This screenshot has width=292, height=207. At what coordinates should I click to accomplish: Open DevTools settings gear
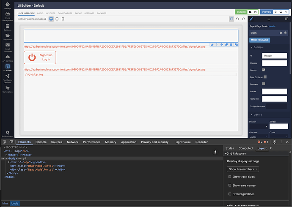274,142
